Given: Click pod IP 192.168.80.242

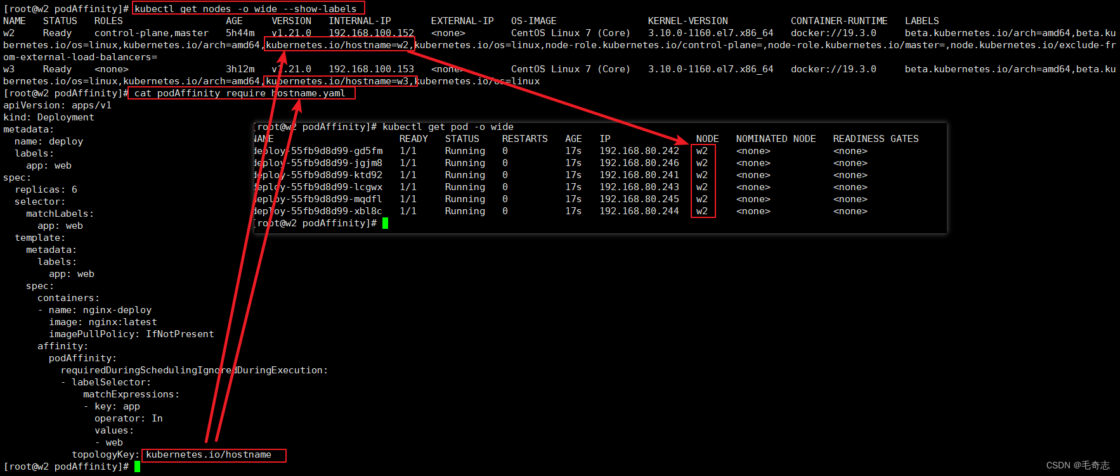Looking at the screenshot, I should tap(639, 151).
